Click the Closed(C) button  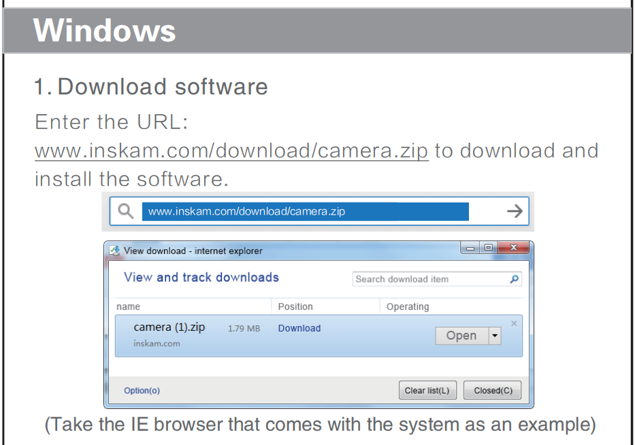point(493,390)
